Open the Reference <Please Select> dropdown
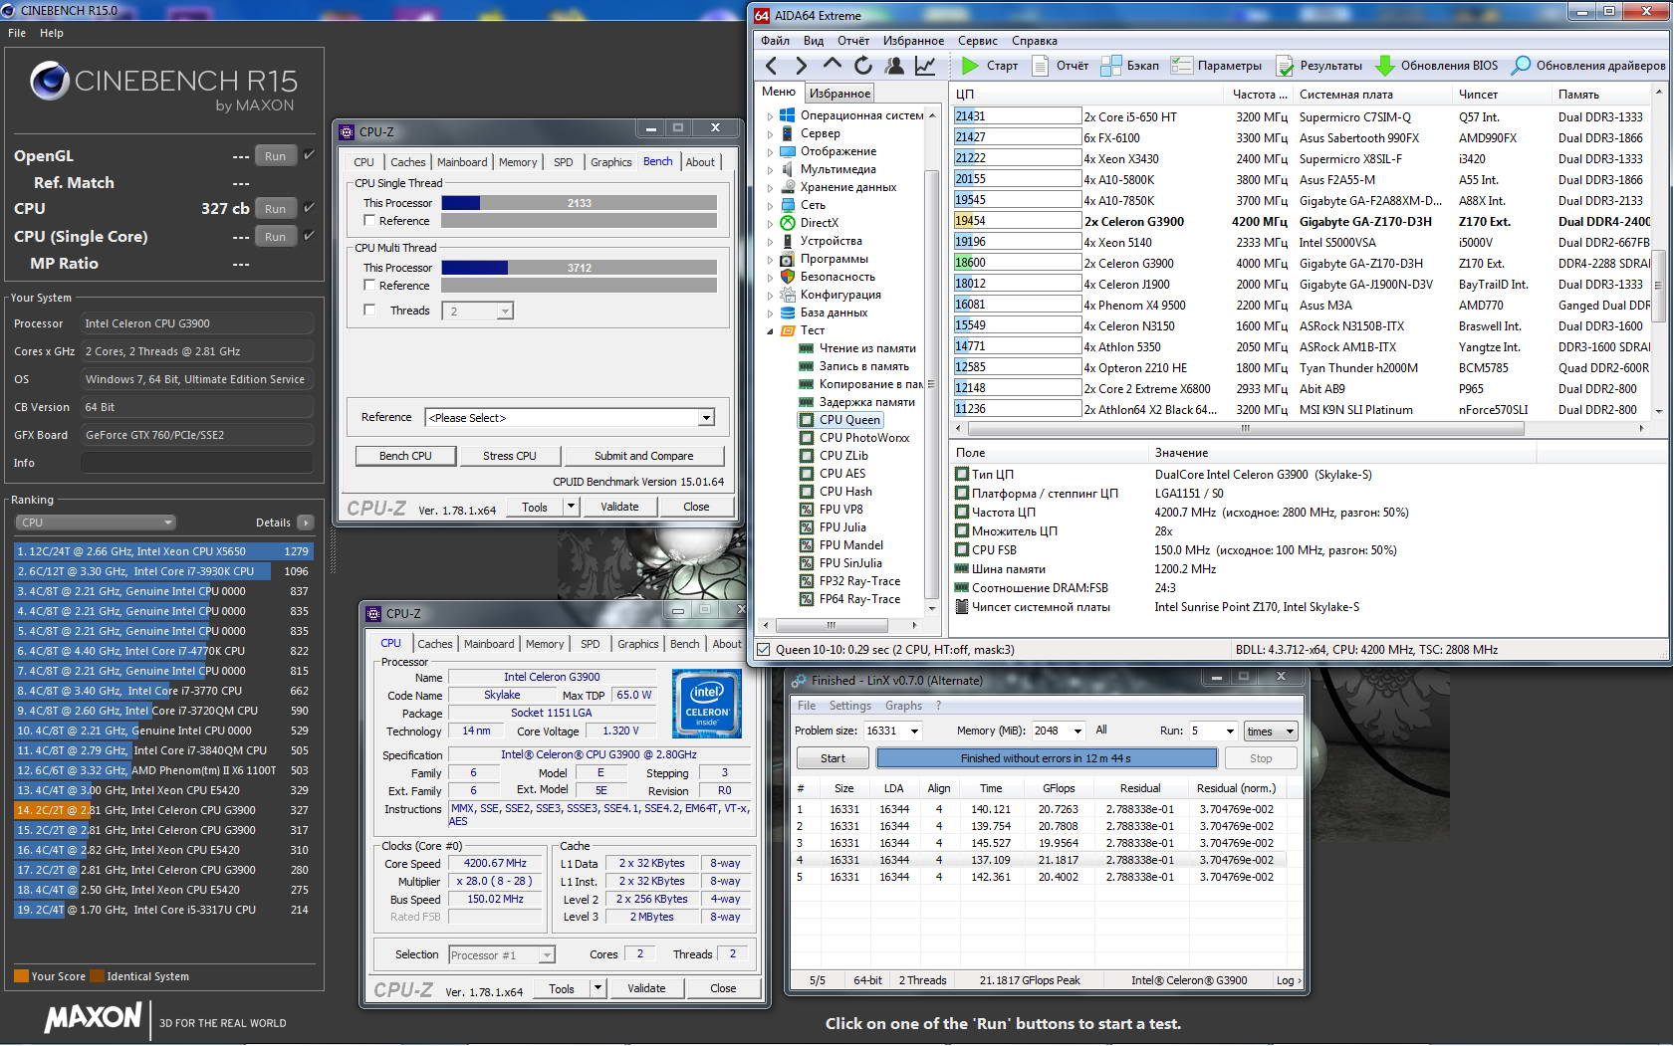Image resolution: width=1674 pixels, height=1046 pixels. point(706,418)
